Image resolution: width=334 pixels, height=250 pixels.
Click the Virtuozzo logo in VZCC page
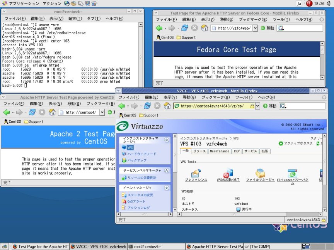(140, 126)
